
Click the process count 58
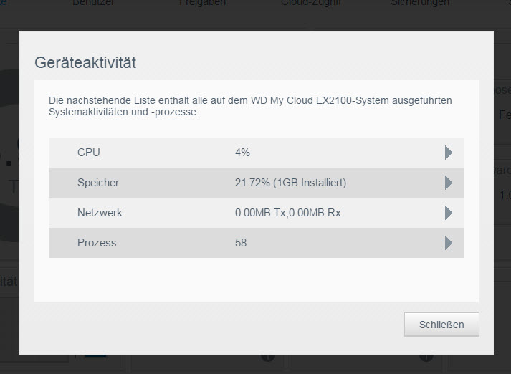point(241,243)
